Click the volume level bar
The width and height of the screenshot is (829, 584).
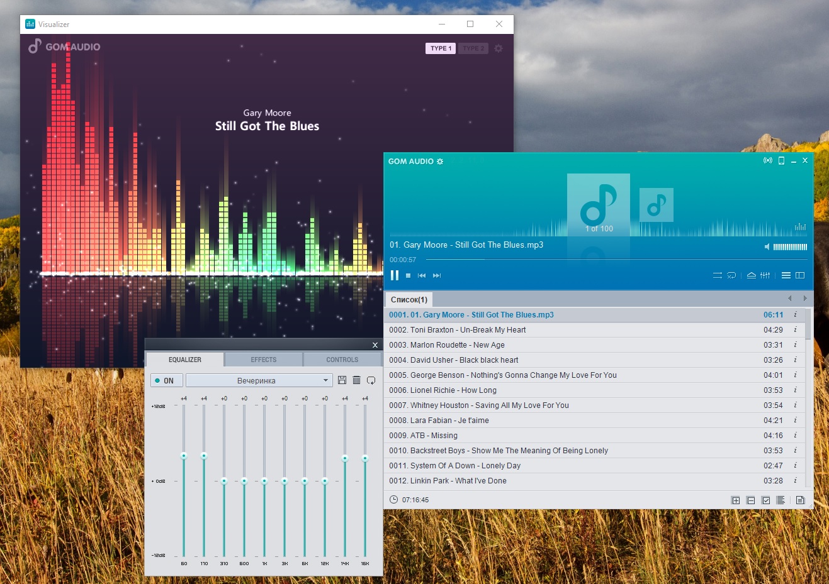[789, 247]
